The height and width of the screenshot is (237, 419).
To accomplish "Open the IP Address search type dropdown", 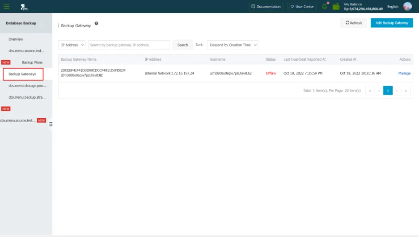I will pos(72,45).
